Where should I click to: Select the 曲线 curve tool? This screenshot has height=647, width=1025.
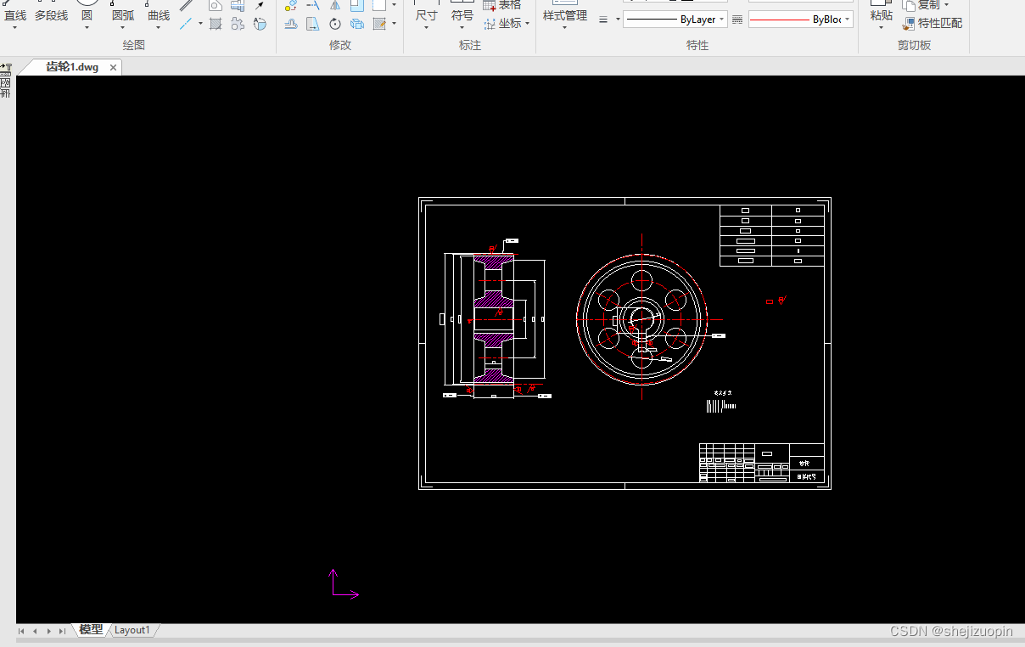(x=159, y=15)
